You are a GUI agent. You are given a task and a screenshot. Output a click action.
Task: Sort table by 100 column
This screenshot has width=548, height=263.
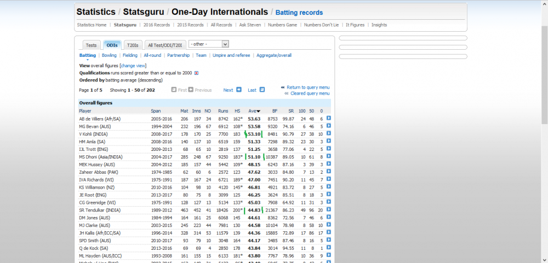pyautogui.click(x=302, y=111)
